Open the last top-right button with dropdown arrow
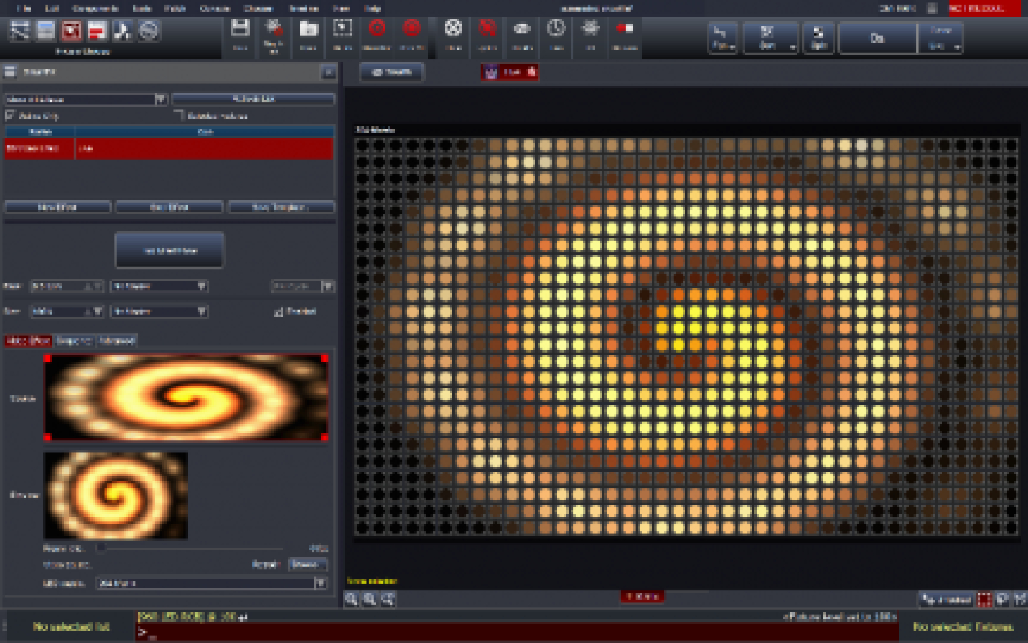This screenshot has height=643, width=1028. click(x=940, y=38)
